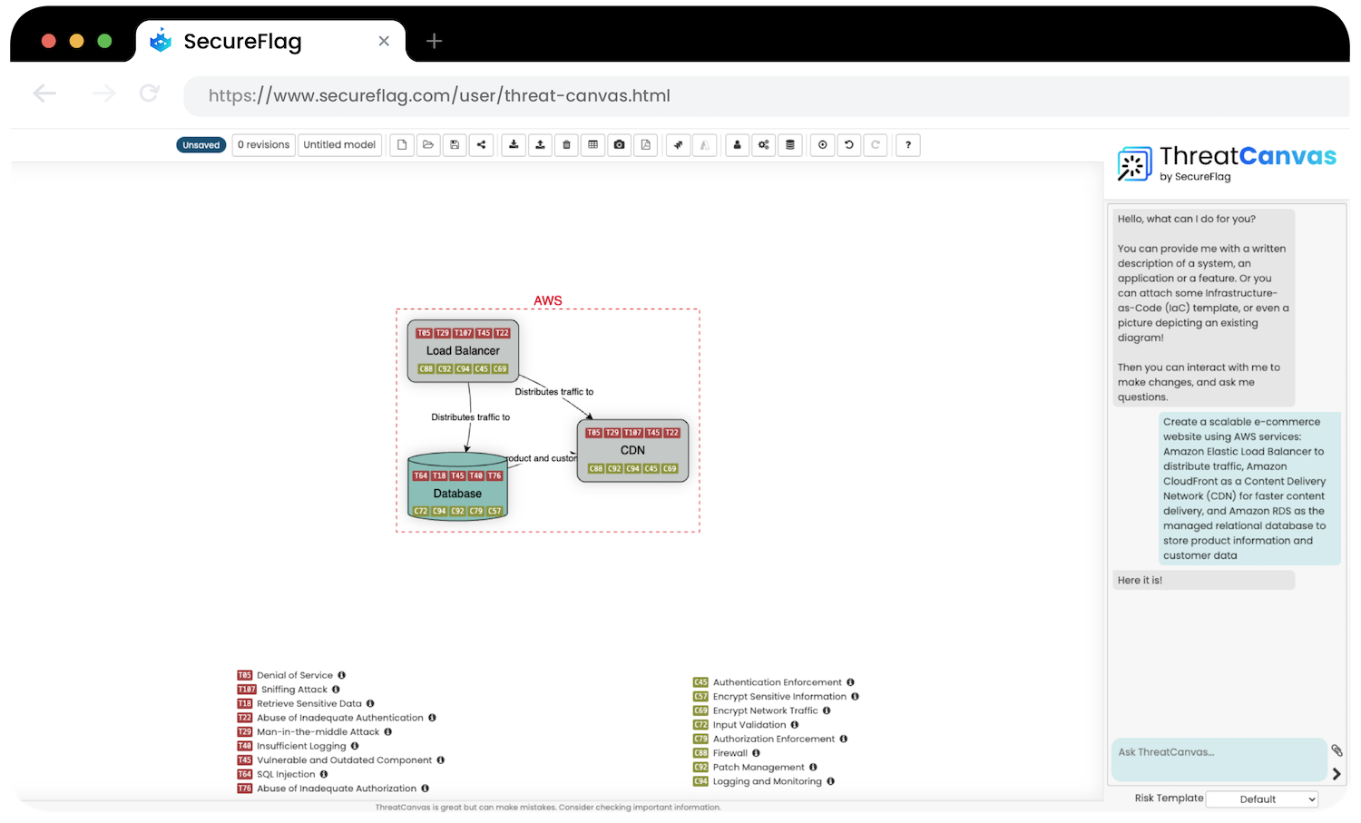
Task: Click the 'Vulnerable and Outdated Component' entry
Action: coord(345,760)
